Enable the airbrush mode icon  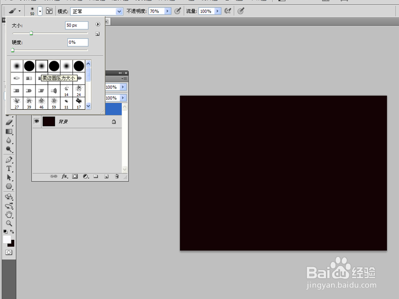pyautogui.click(x=227, y=11)
